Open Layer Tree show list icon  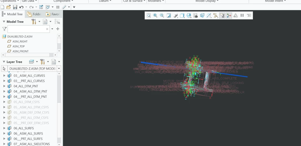point(54,62)
